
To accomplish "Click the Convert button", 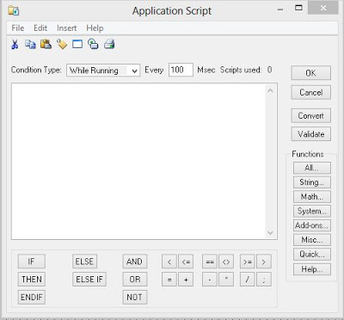I will [x=311, y=115].
